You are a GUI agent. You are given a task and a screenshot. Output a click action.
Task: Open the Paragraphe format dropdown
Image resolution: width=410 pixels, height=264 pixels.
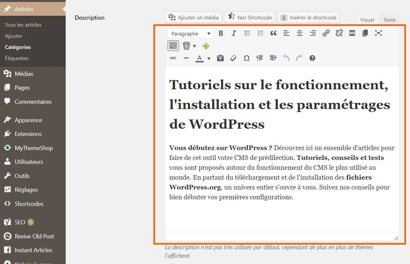[191, 33]
